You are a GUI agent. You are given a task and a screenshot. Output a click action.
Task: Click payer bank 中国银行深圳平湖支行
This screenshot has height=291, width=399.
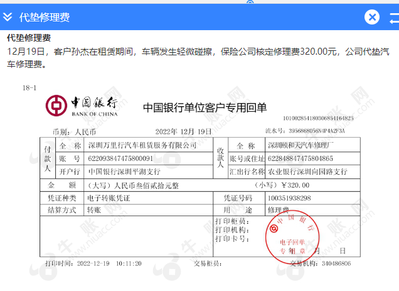point(124,172)
